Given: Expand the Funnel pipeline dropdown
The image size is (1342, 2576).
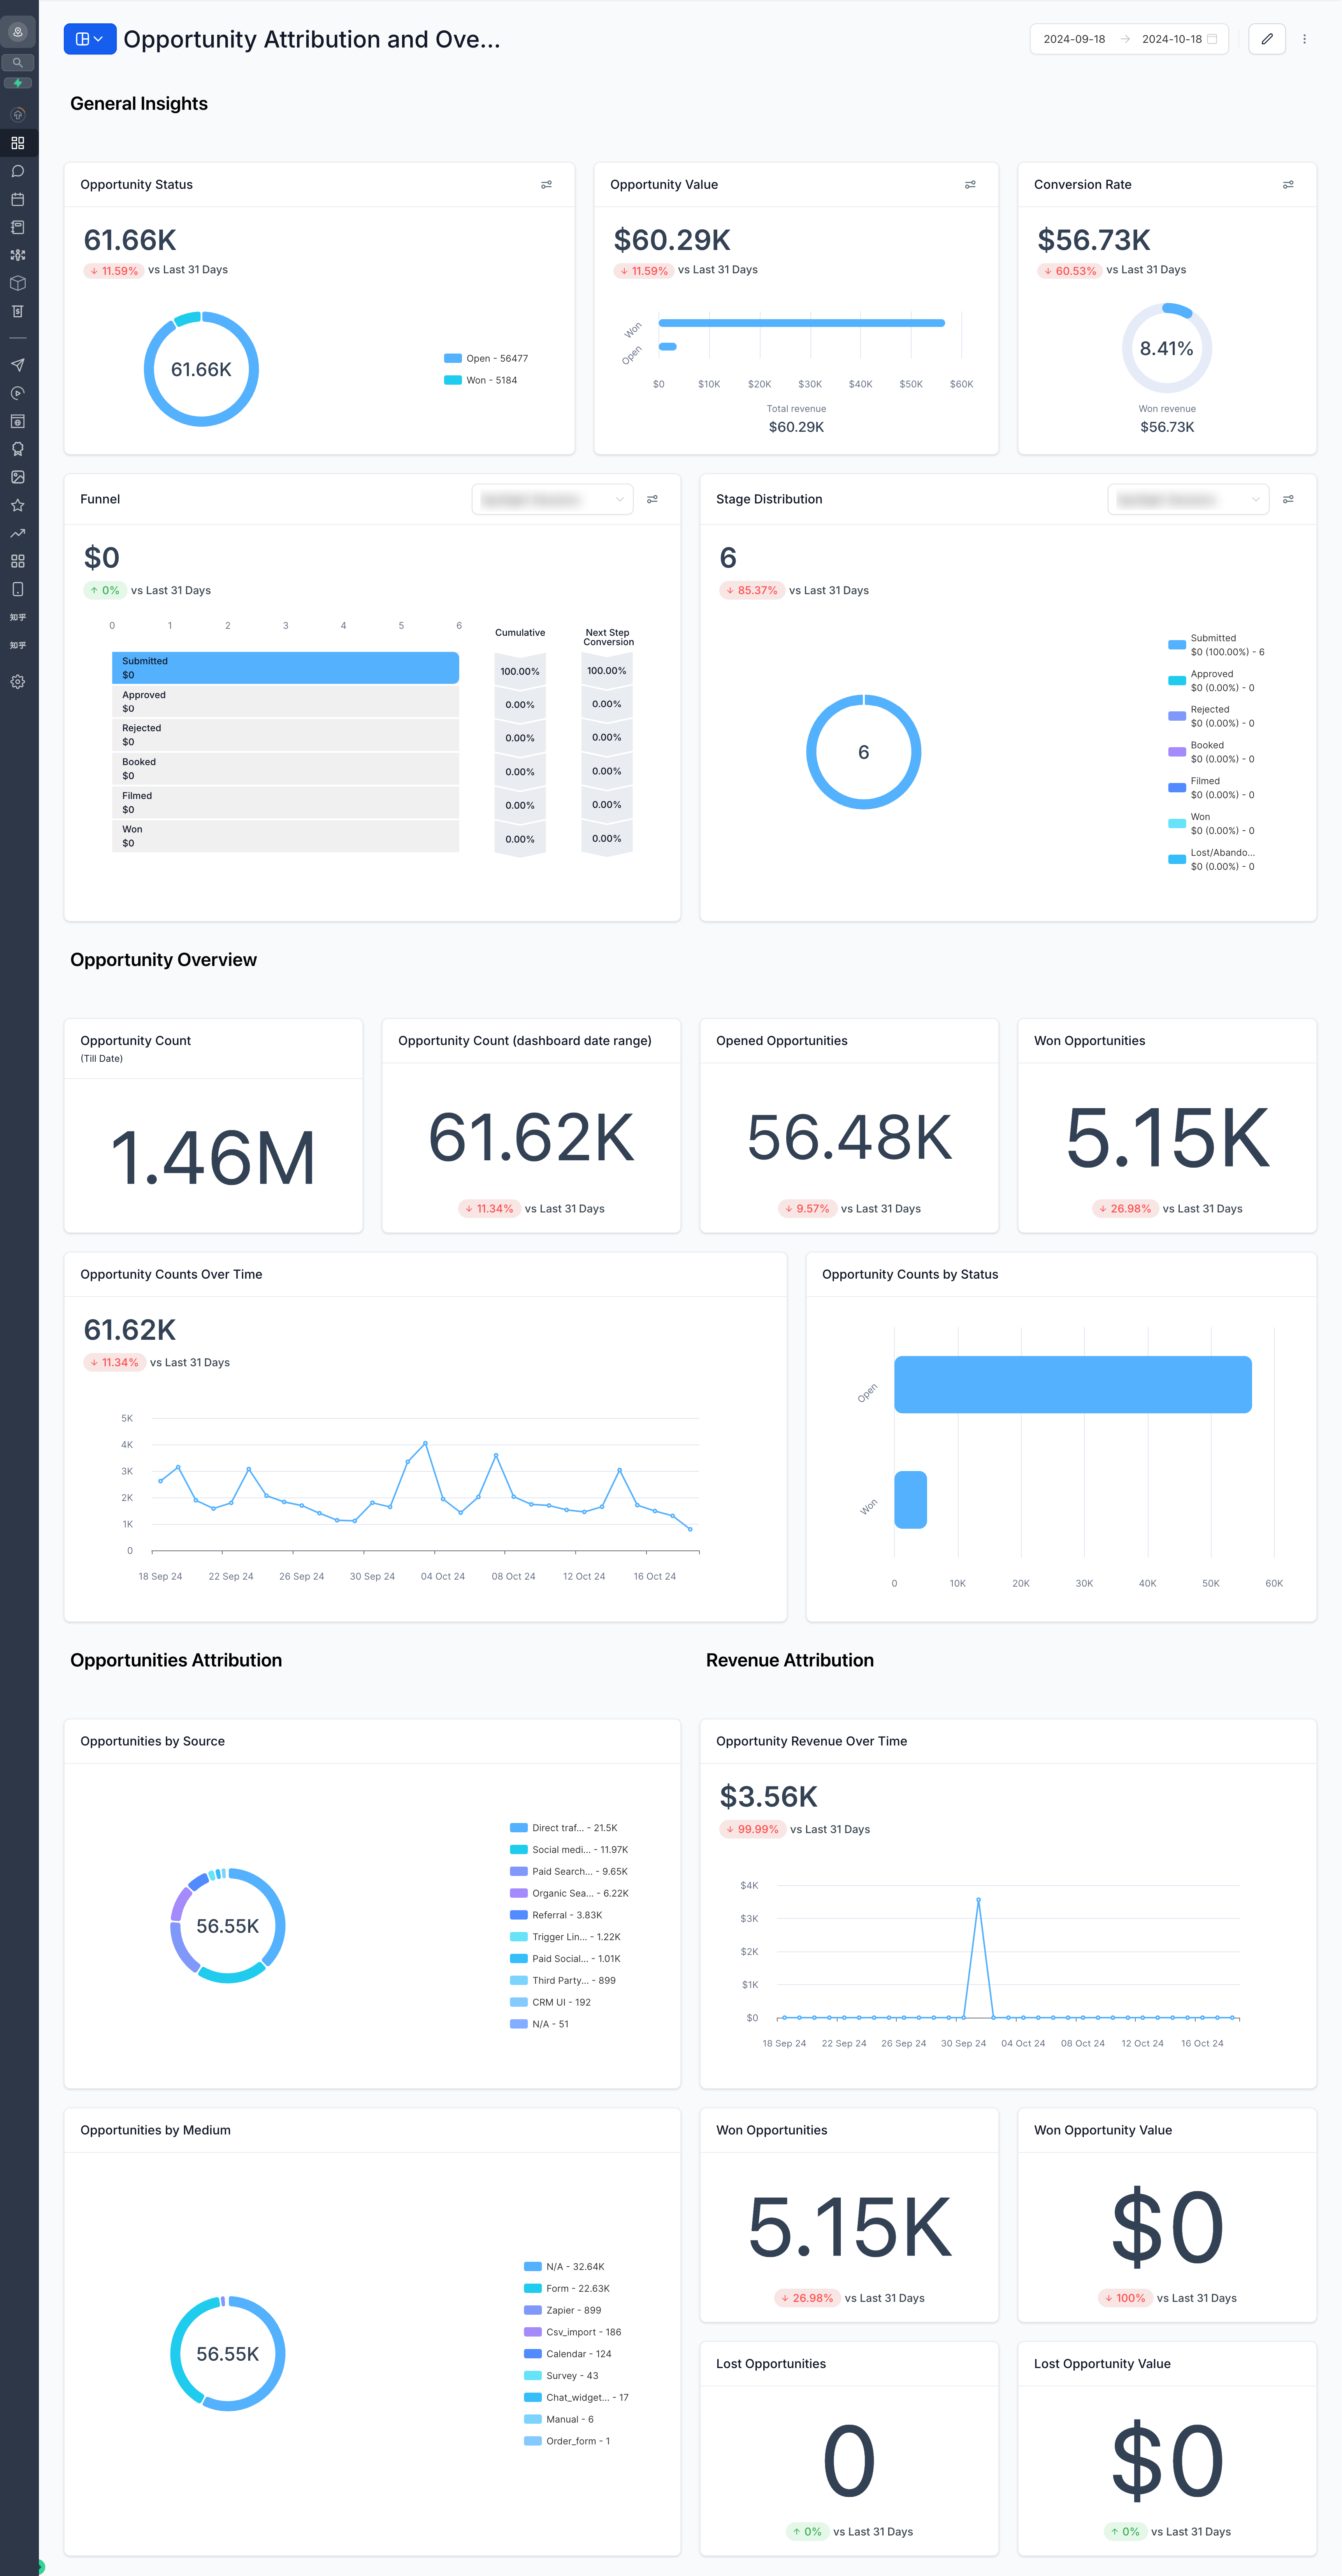Looking at the screenshot, I should (553, 499).
